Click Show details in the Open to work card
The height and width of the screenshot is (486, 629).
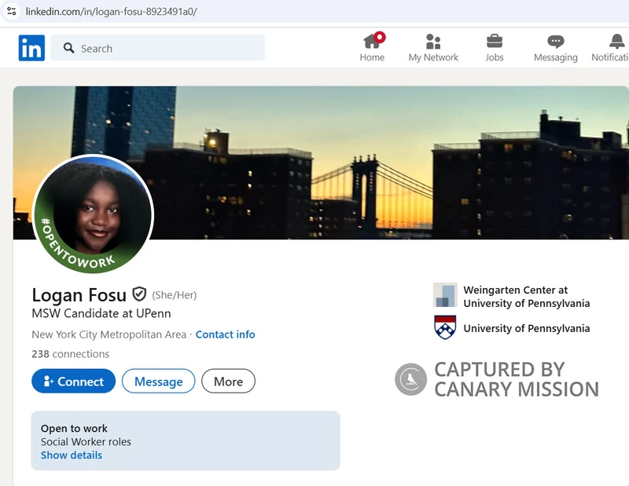(72, 455)
